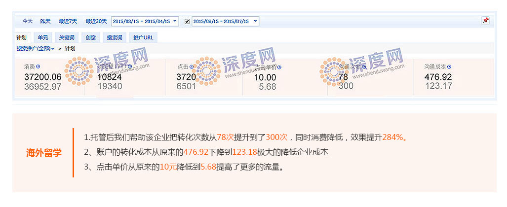Click the pin icon at top right

click(485, 21)
